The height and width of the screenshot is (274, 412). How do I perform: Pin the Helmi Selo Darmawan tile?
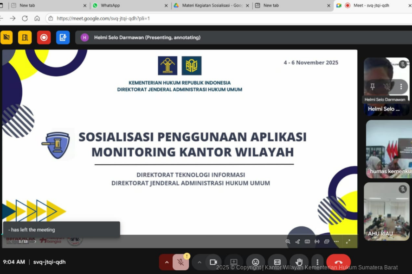(x=372, y=87)
